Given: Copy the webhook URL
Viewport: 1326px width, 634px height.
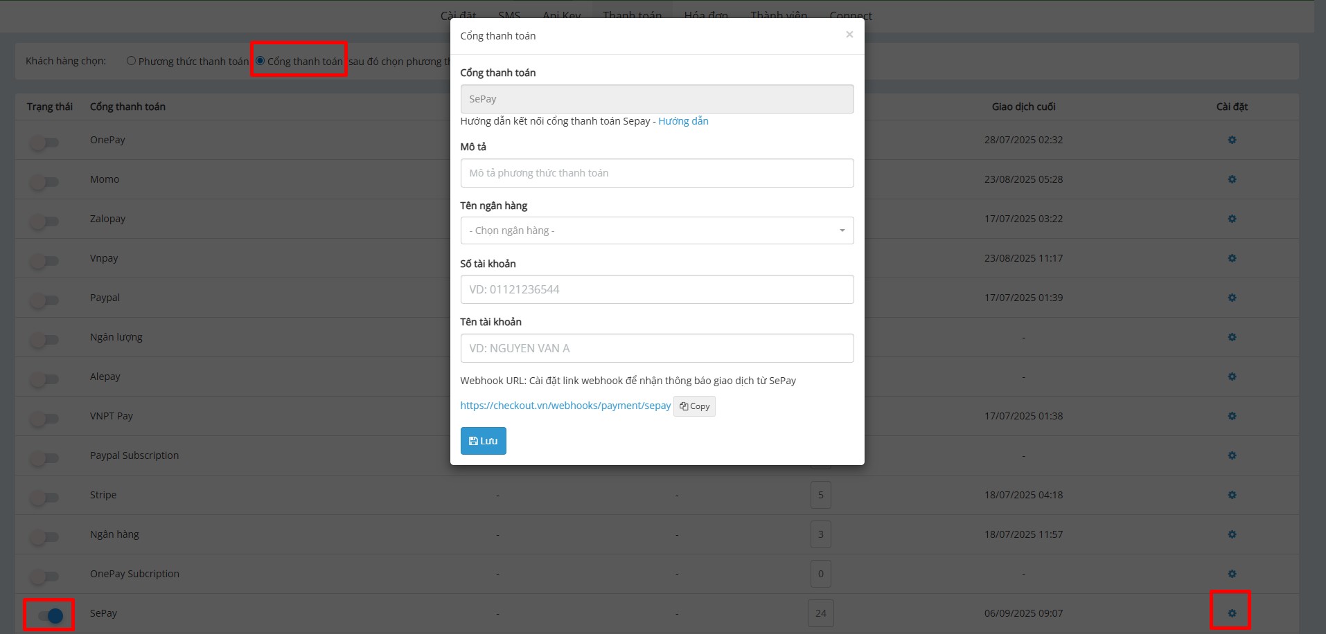Looking at the screenshot, I should coord(694,406).
